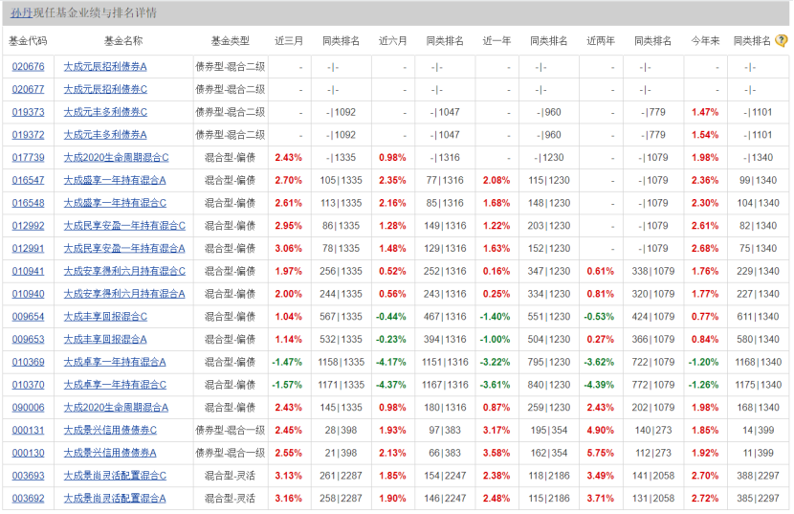This screenshot has width=794, height=514.
Task: Open fund code 012991
Action: pos(29,248)
